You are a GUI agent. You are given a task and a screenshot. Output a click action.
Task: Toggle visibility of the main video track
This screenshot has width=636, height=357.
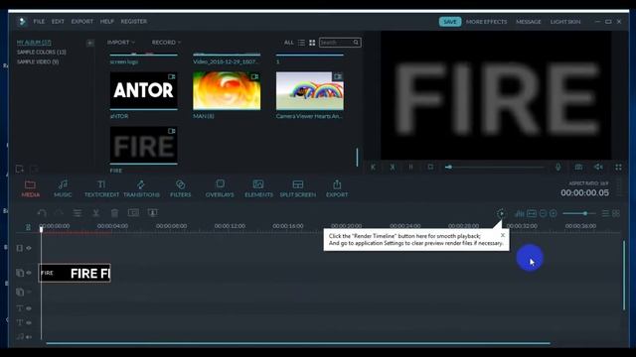pos(29,248)
